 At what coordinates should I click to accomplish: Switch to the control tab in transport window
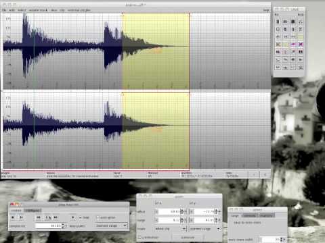click(x=16, y=211)
